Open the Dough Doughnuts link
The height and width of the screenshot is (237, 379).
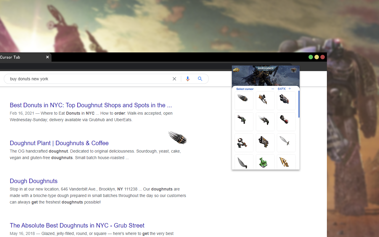point(33,181)
